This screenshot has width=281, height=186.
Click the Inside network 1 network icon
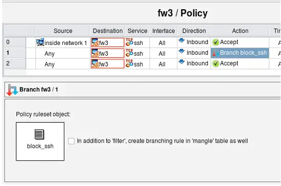click(40, 42)
